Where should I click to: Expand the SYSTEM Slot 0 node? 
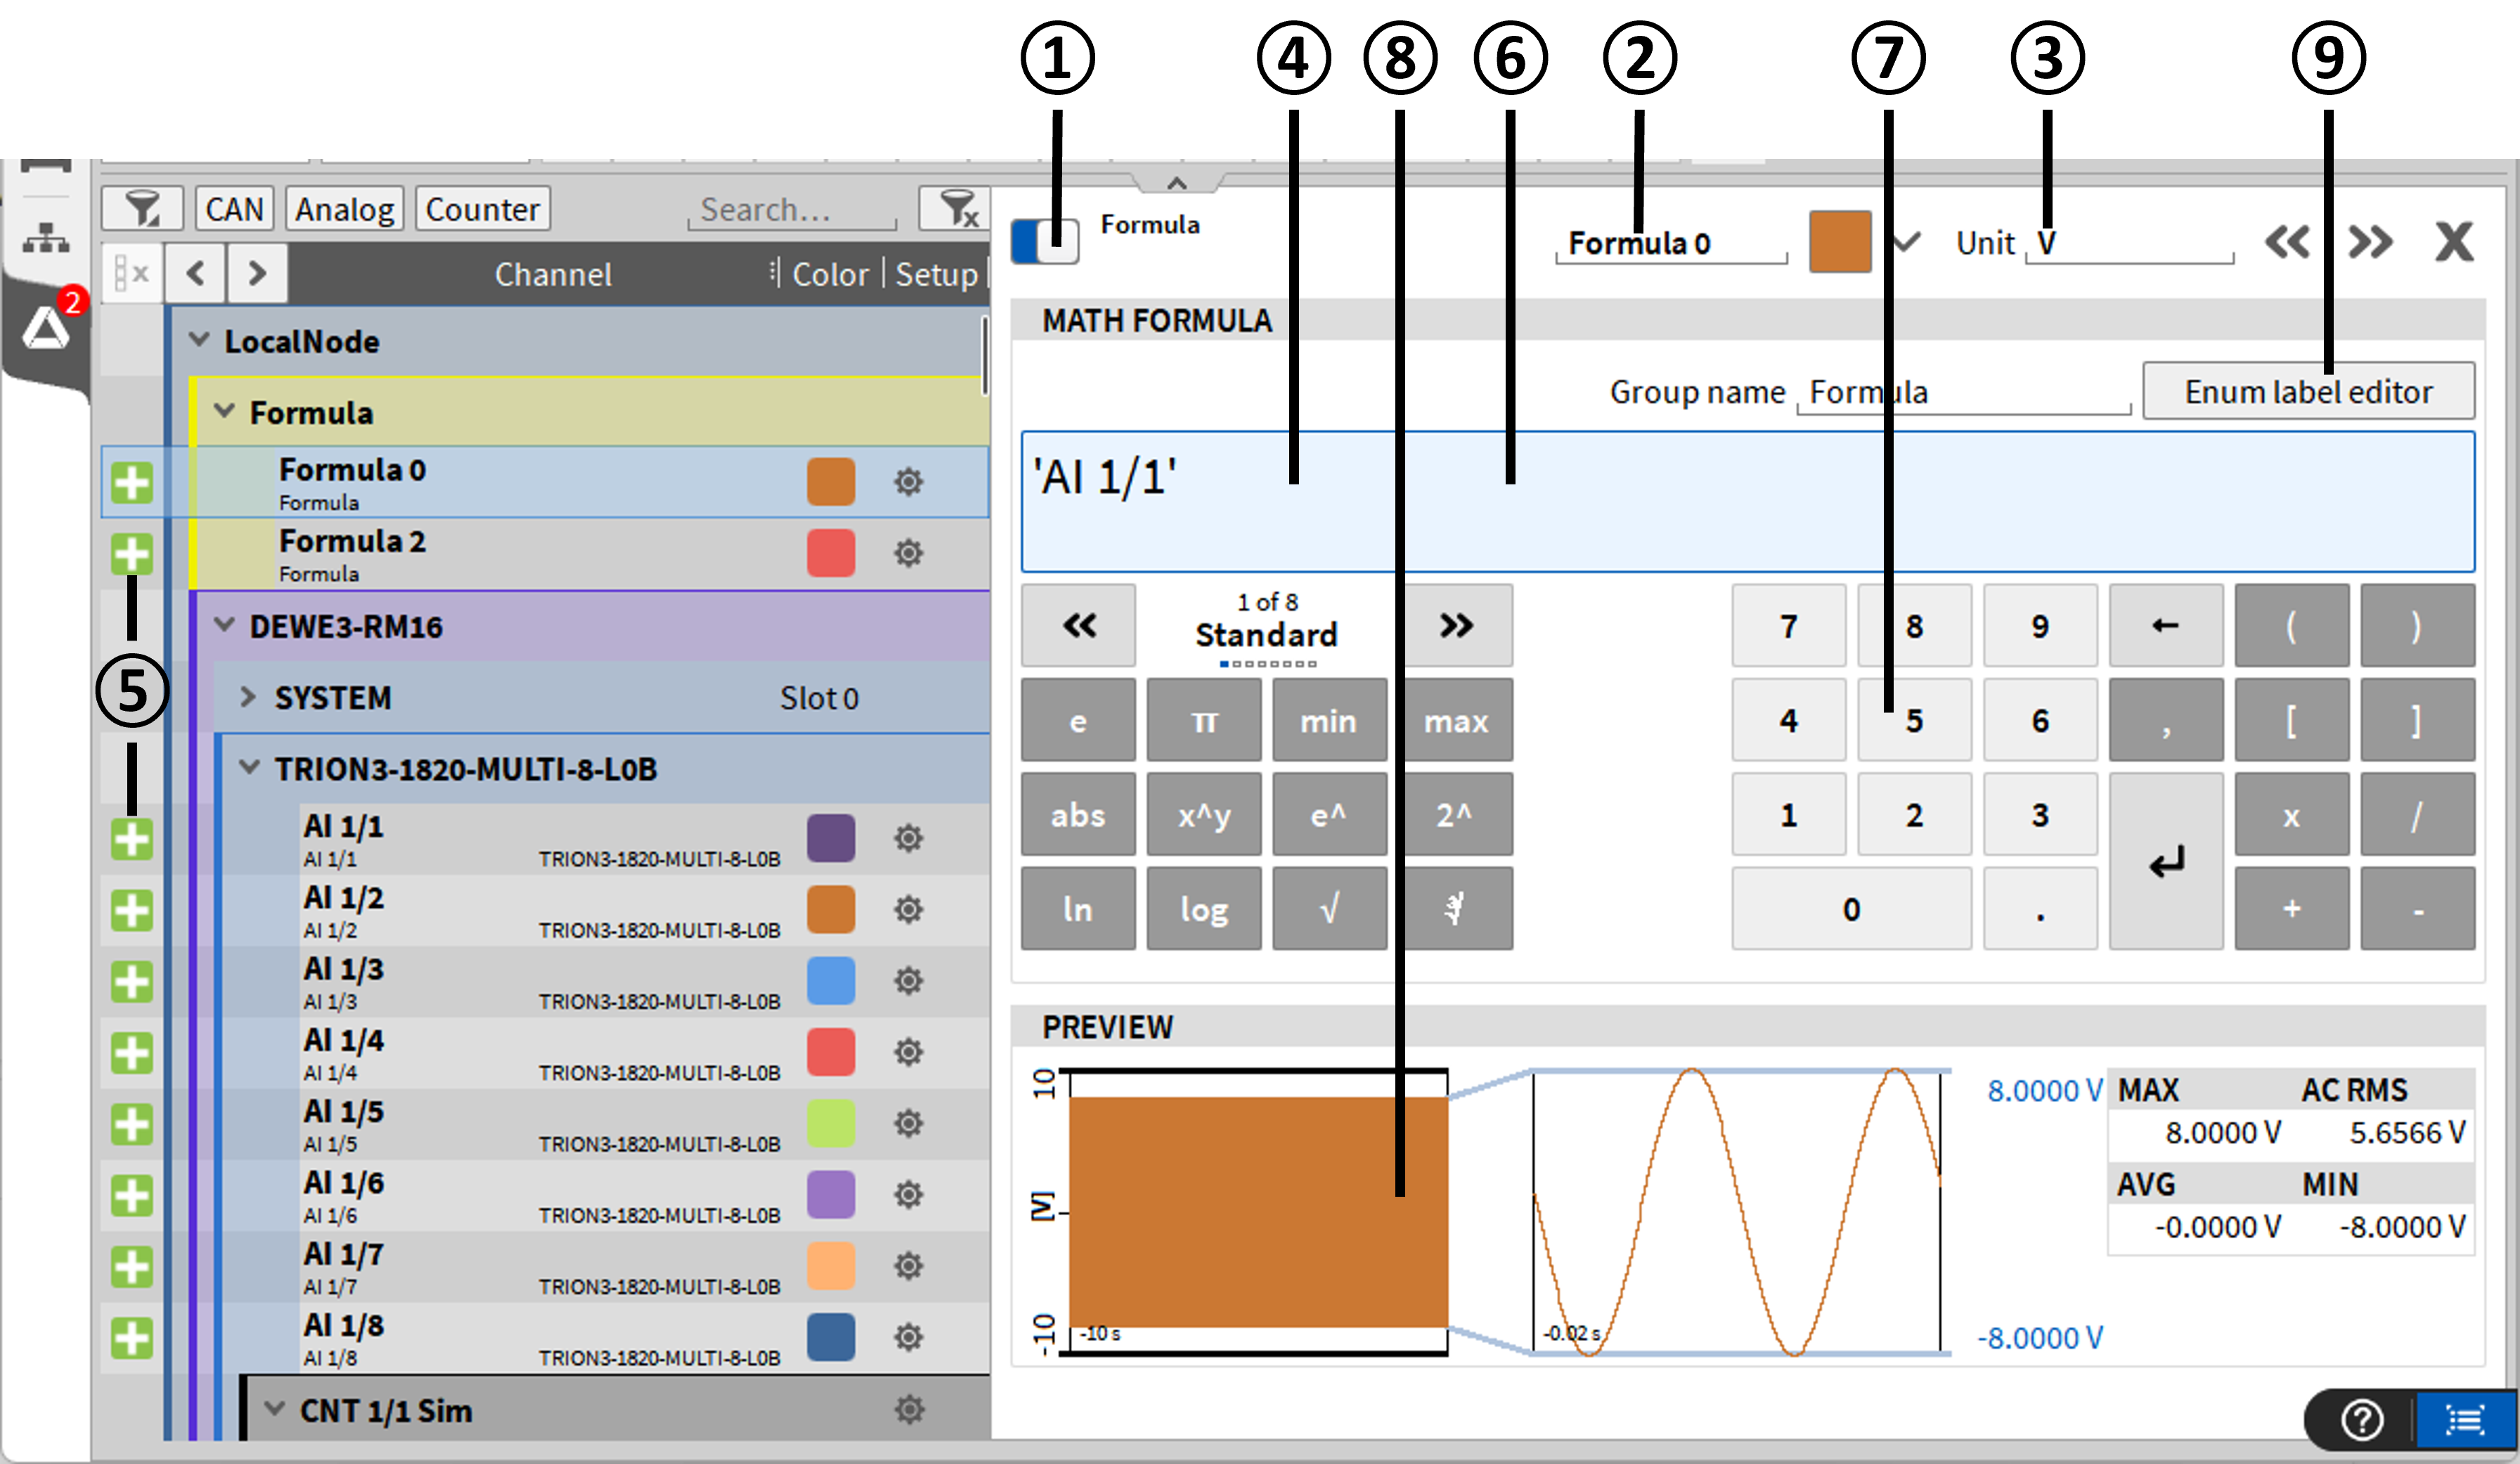click(x=248, y=696)
